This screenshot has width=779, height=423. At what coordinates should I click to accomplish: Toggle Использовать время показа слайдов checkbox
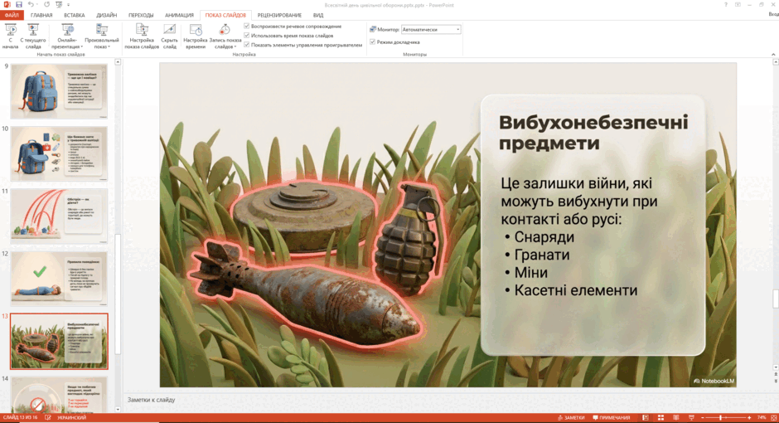(x=246, y=36)
